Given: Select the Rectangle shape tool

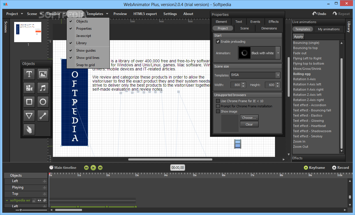Looking at the screenshot, I should click(29, 102).
